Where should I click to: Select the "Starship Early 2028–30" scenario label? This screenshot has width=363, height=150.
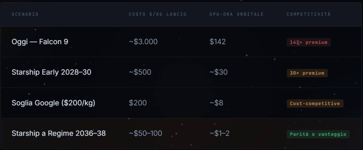click(51, 72)
